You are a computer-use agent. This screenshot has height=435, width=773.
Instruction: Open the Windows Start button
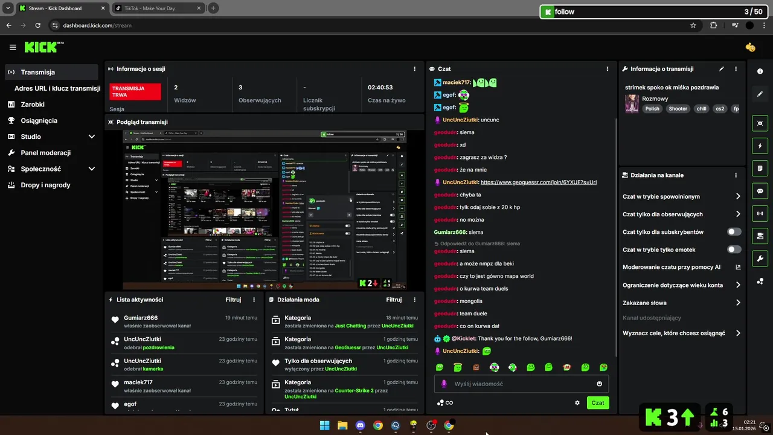tap(325, 425)
